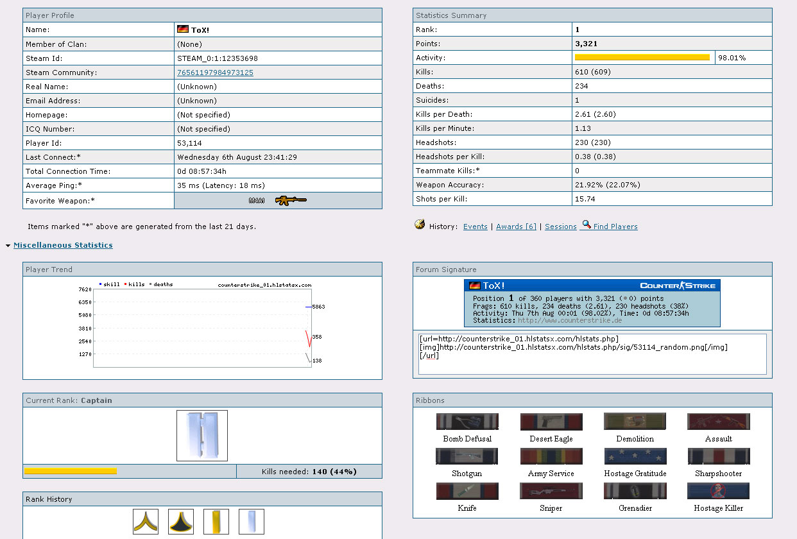797x539 pixels.
Task: Open the Steam Community profile link
Action: pos(215,73)
